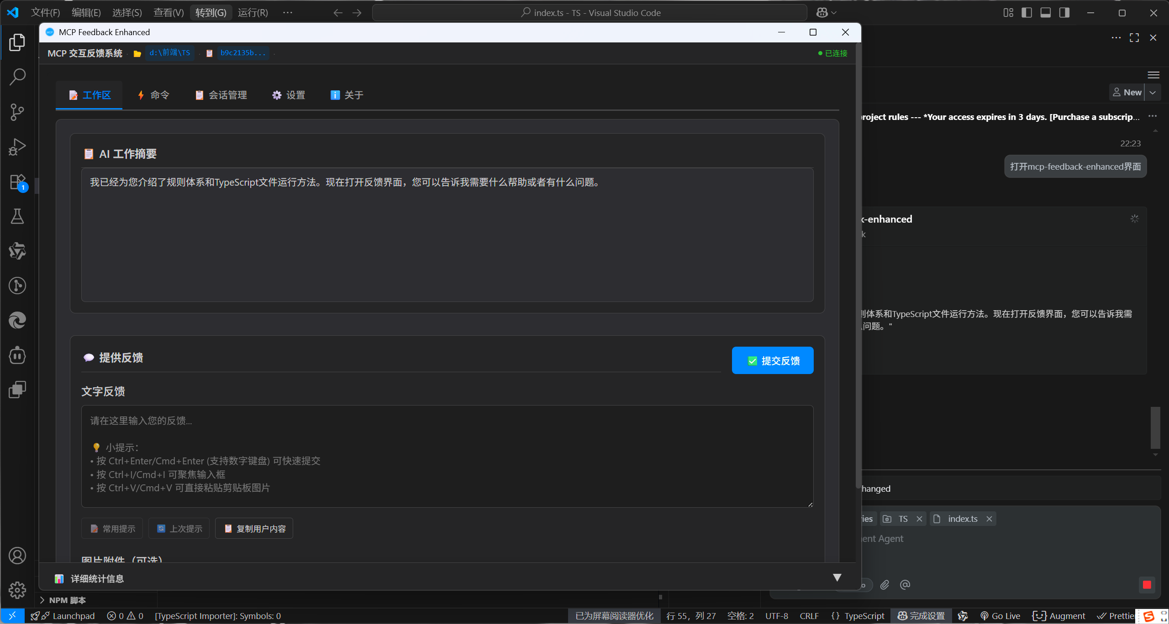Switch to the 设置 tab

pyautogui.click(x=289, y=95)
